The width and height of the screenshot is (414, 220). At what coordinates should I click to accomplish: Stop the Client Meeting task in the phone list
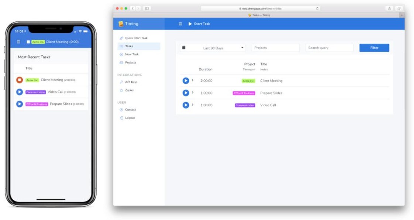20,80
